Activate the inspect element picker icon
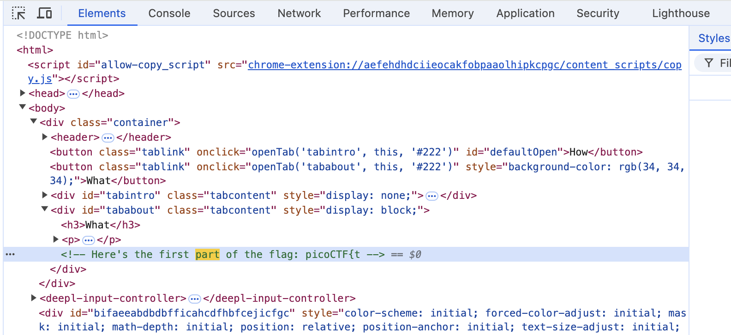Image resolution: width=731 pixels, height=335 pixels. [x=18, y=13]
